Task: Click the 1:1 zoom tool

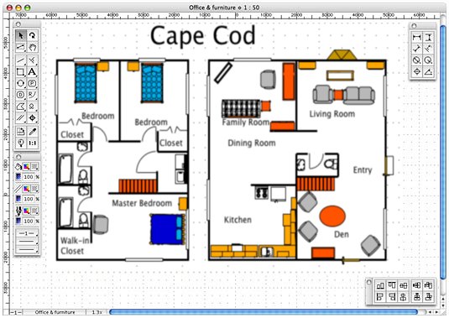Action: click(33, 143)
